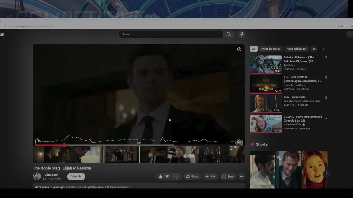The height and width of the screenshot is (198, 353).
Task: Focus the YouTube Search field
Action: coord(170,34)
